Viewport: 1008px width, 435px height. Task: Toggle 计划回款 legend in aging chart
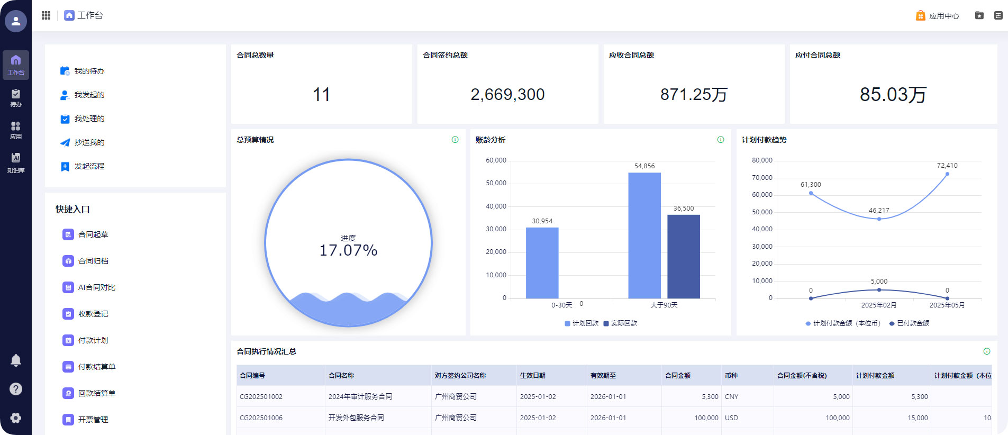pos(582,323)
